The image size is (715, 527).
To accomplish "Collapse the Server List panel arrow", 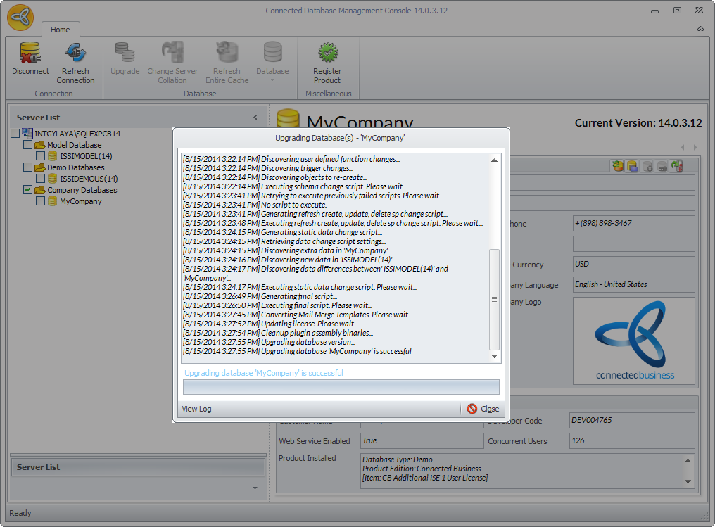I will point(255,118).
